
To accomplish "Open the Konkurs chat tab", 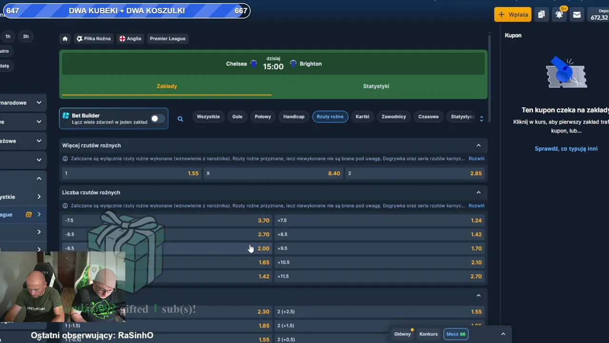I will pos(429,334).
